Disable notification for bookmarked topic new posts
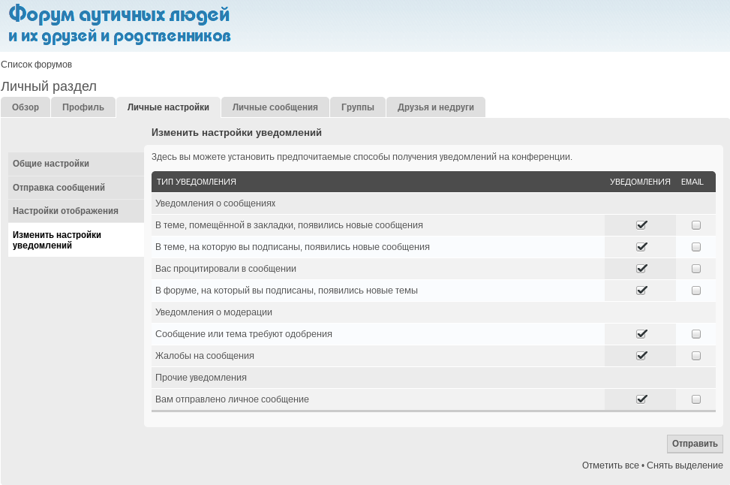 [641, 225]
